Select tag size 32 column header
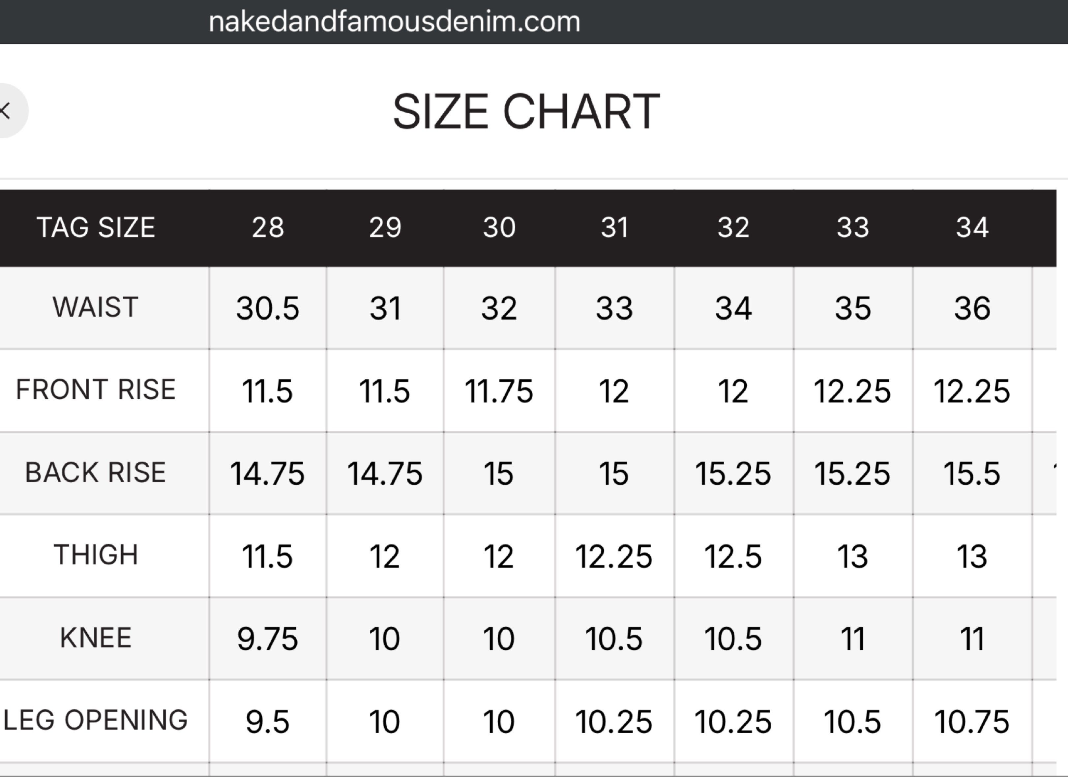Screen dimensions: 1068x777 [733, 228]
